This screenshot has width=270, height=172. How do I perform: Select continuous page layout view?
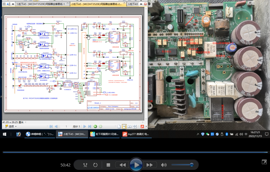124,126
